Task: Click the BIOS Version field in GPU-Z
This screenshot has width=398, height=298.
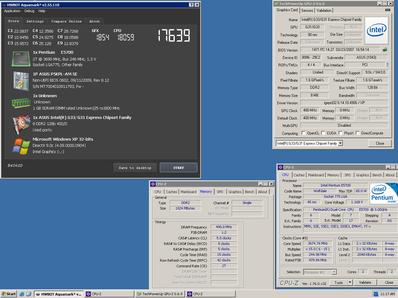Action: tap(340, 50)
